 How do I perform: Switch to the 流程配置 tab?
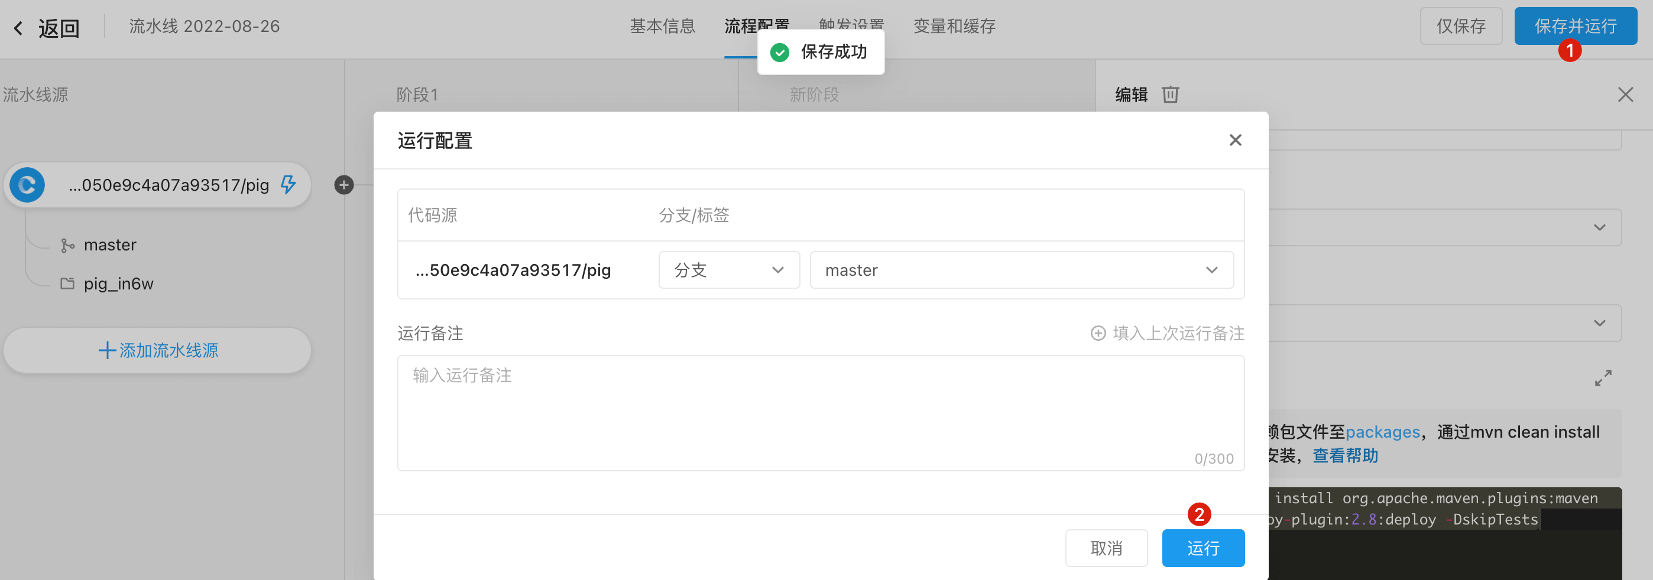(x=757, y=26)
